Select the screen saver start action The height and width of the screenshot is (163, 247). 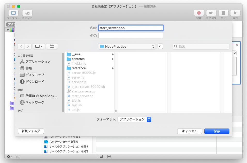61,142
